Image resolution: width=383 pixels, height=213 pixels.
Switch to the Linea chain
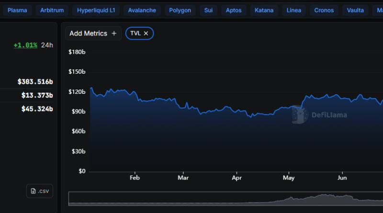[294, 10]
